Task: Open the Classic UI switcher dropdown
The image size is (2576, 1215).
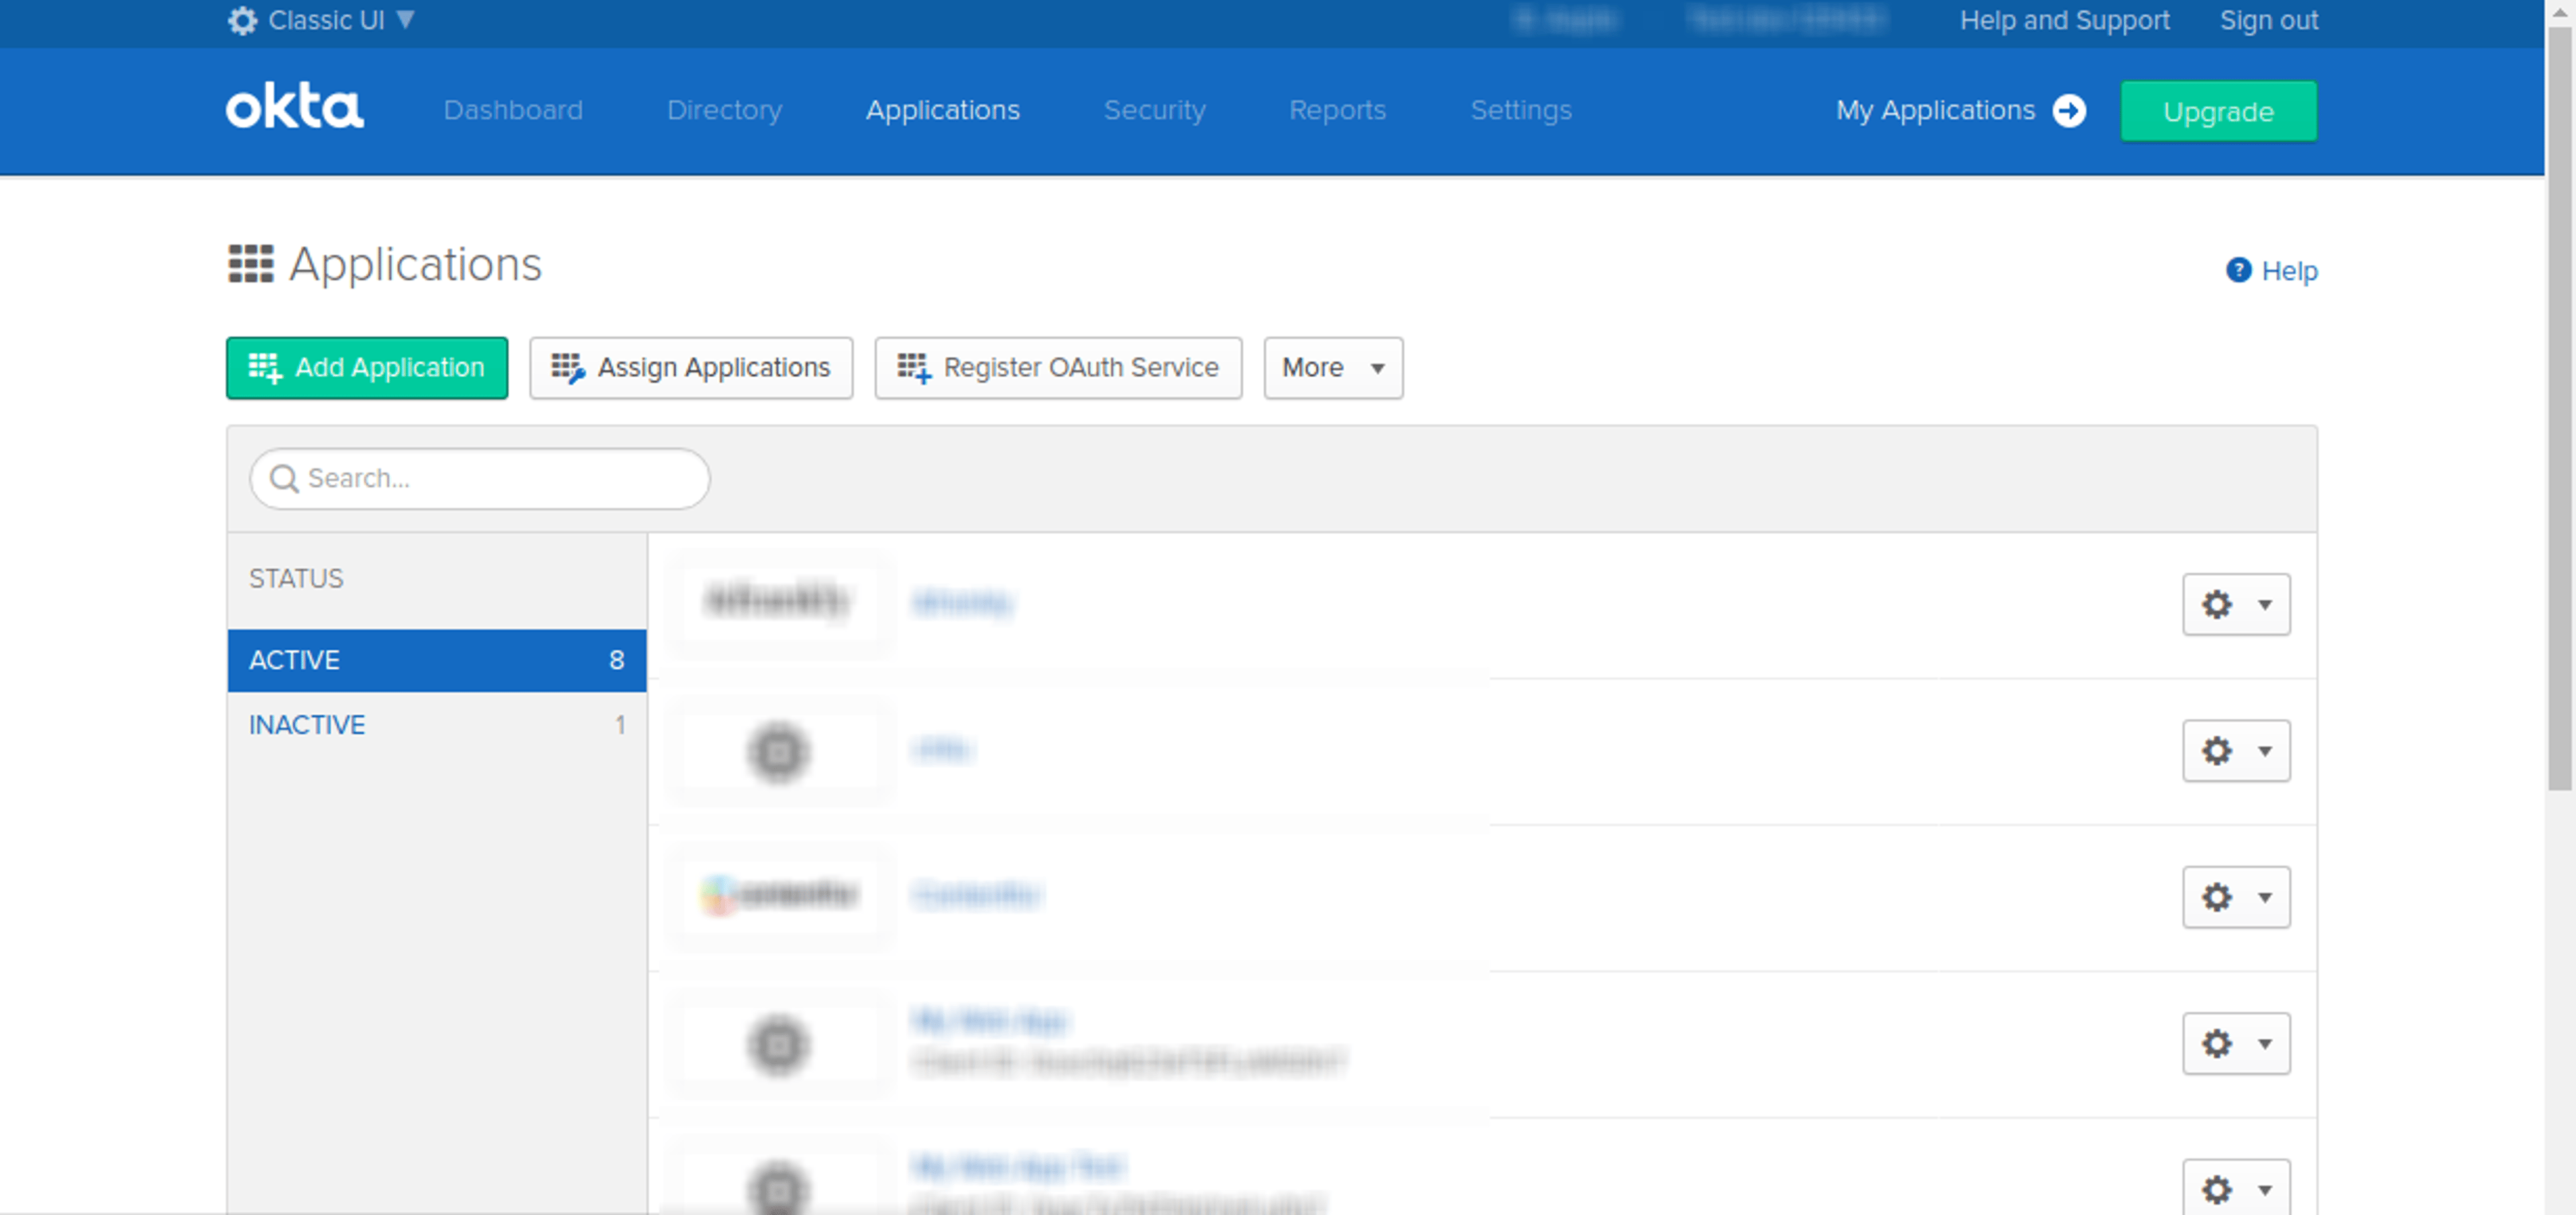Action: 321,20
